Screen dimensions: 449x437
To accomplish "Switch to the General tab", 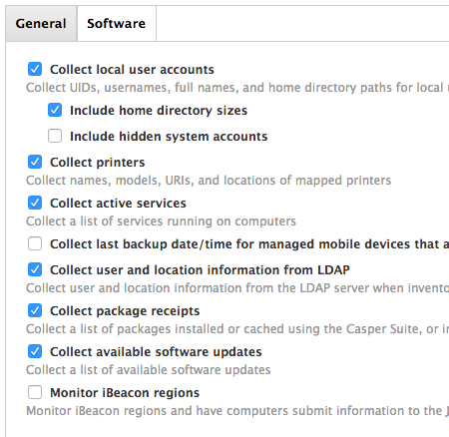I will [x=41, y=24].
